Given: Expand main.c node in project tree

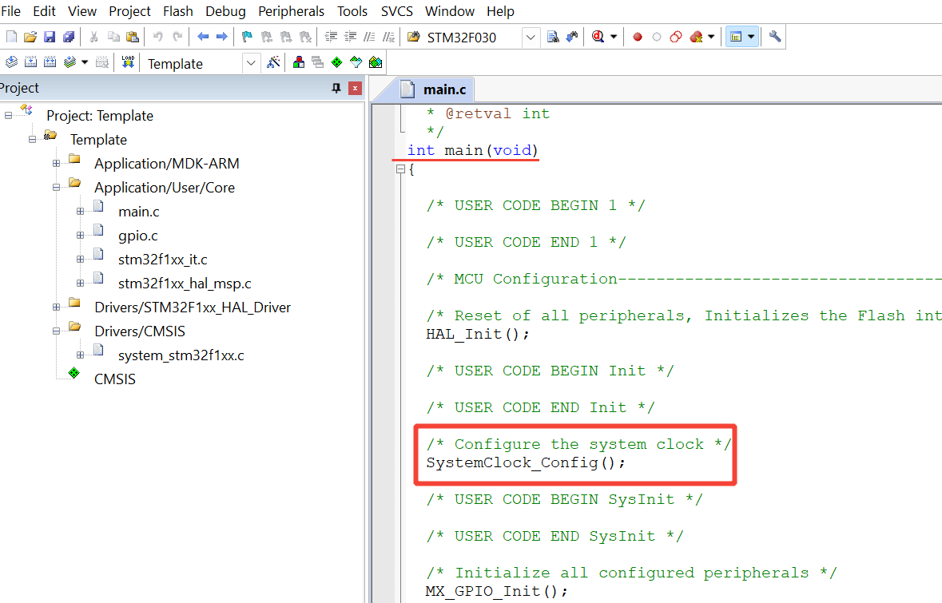Looking at the screenshot, I should pos(80,212).
